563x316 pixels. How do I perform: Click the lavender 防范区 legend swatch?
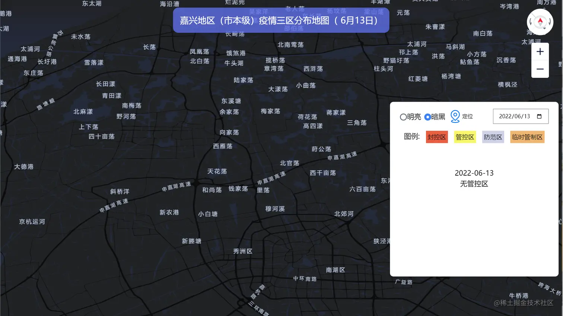[493, 137]
